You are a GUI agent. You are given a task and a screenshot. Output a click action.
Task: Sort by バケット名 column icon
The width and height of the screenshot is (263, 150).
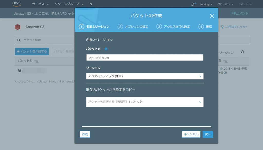click(x=36, y=61)
